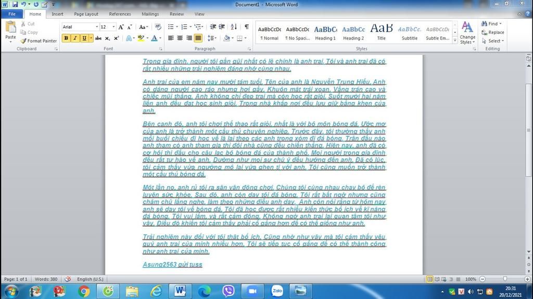Open the Change Case Aa dropdown
The height and width of the screenshot is (299, 533).
144,27
